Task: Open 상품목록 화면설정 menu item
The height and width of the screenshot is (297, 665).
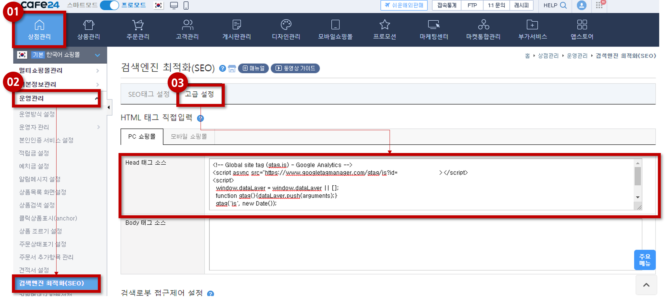Action: 43,192
